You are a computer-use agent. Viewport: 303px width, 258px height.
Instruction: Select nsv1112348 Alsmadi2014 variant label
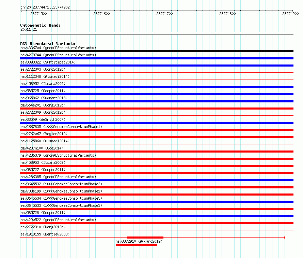coord(45,76)
